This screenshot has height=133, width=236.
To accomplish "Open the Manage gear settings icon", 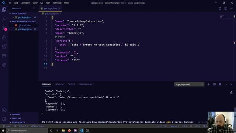I will [x=4, y=119].
